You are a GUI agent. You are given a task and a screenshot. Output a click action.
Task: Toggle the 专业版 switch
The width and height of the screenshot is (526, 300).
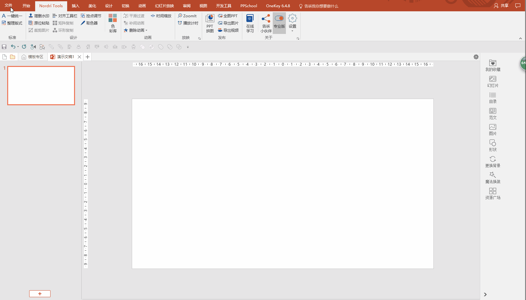click(279, 19)
